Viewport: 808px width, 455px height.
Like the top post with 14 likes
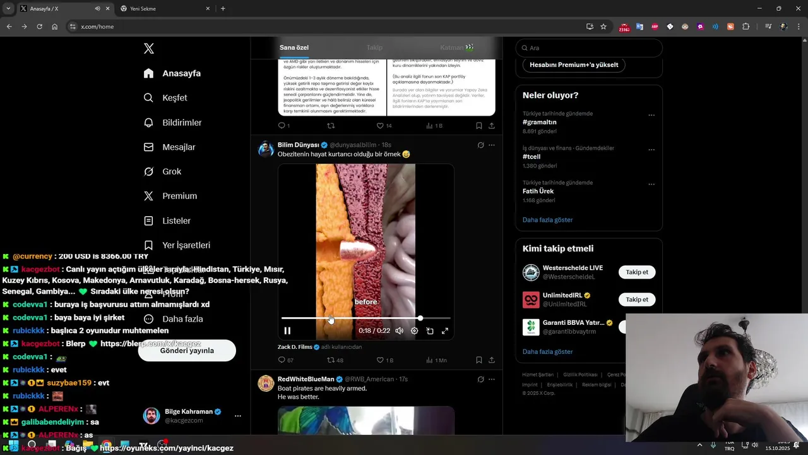[x=384, y=126]
